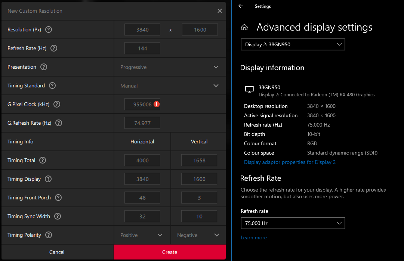Open the 75.000 Hz refresh rate dropdown
The width and height of the screenshot is (404, 261).
[x=293, y=223]
